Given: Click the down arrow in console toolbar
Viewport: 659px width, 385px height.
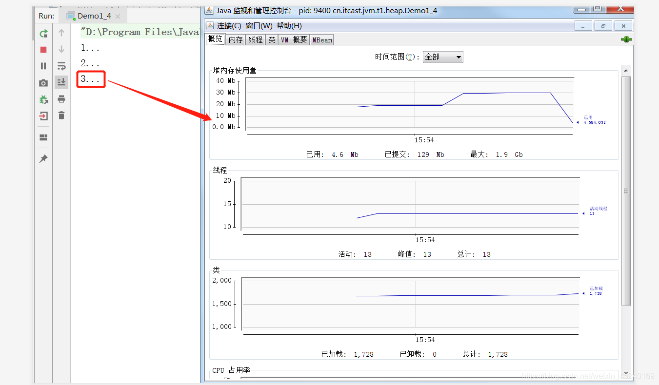Looking at the screenshot, I should 61,49.
